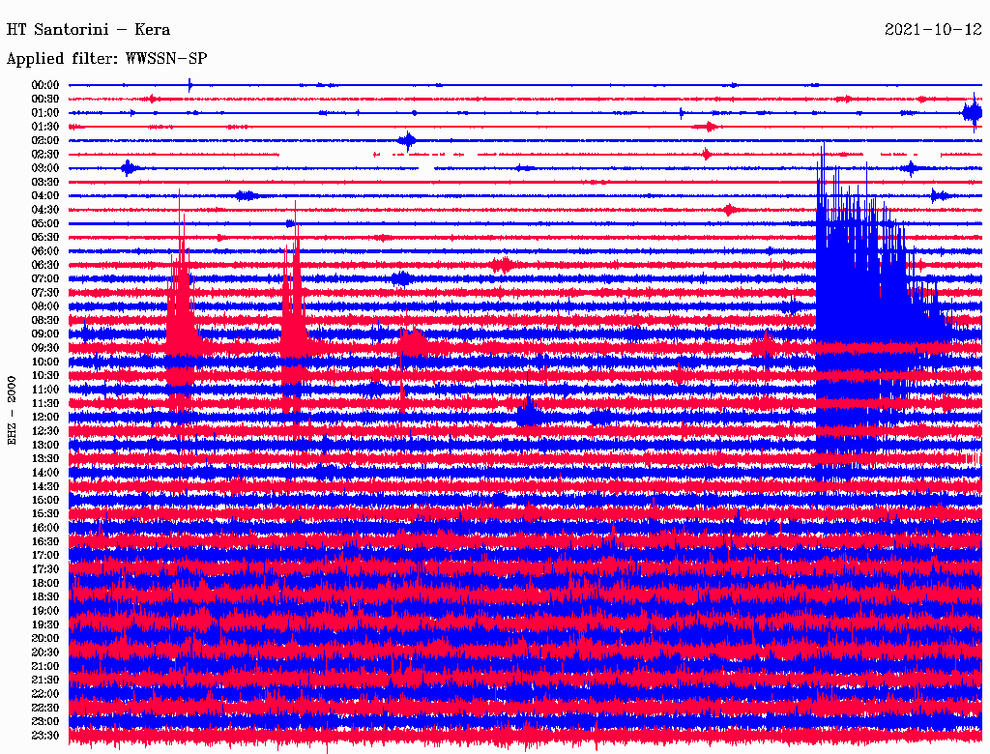Click the 02:00 time label
Image resolution: width=990 pixels, height=754 pixels.
[x=45, y=140]
